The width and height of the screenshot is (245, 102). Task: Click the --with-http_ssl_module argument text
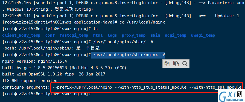pyautogui.click(x=215, y=87)
